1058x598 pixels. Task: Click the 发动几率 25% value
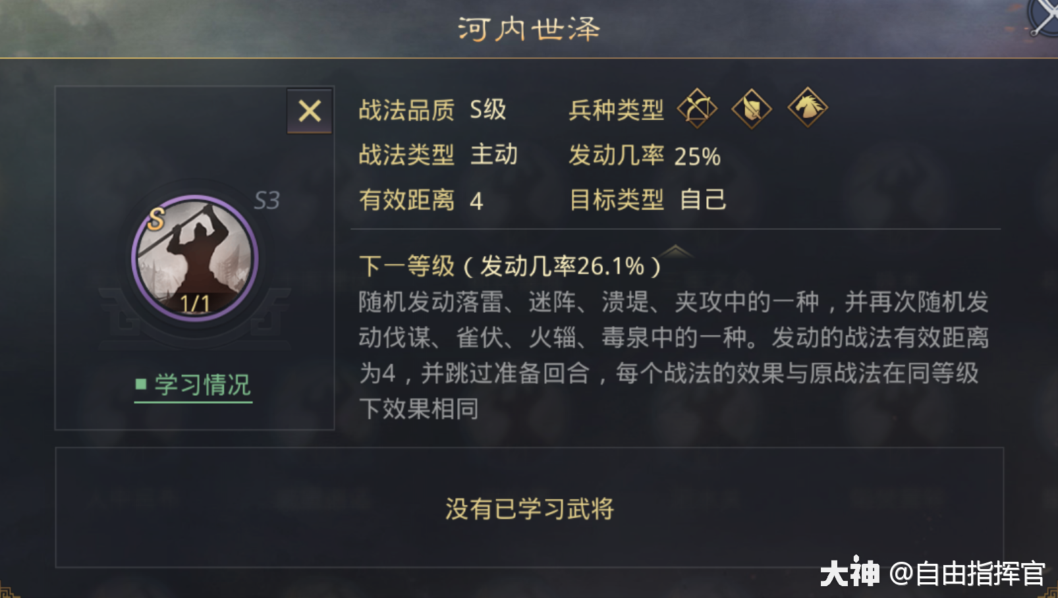coord(644,157)
